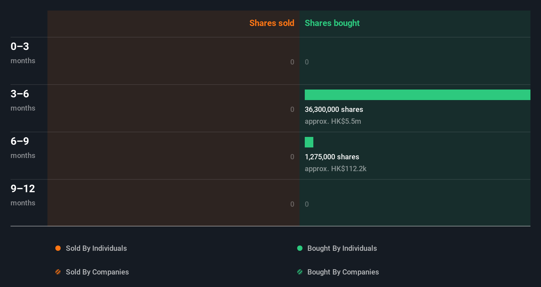Click the striped Bought By Companies legend icon
541x287 pixels.
[x=300, y=272]
